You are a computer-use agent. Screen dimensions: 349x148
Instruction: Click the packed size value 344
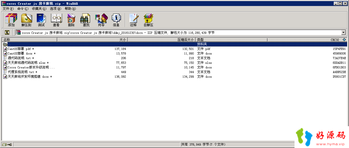(191, 72)
